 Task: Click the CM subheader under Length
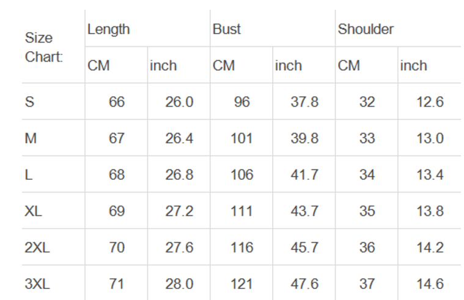point(98,65)
